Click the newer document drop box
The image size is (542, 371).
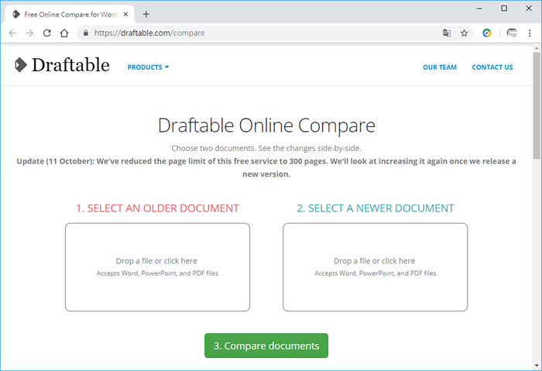click(375, 267)
